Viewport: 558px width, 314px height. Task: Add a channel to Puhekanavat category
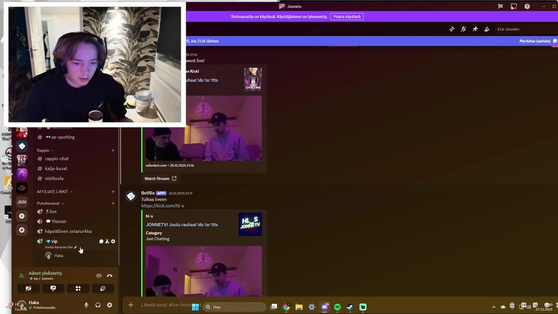113,203
